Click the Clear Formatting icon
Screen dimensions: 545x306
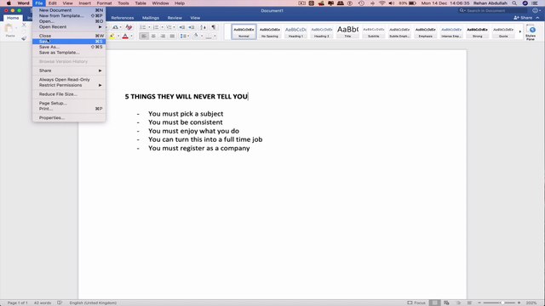[129, 27]
